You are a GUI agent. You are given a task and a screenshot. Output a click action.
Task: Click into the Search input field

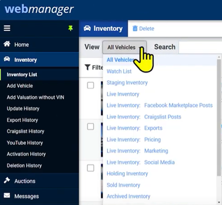coord(200,48)
